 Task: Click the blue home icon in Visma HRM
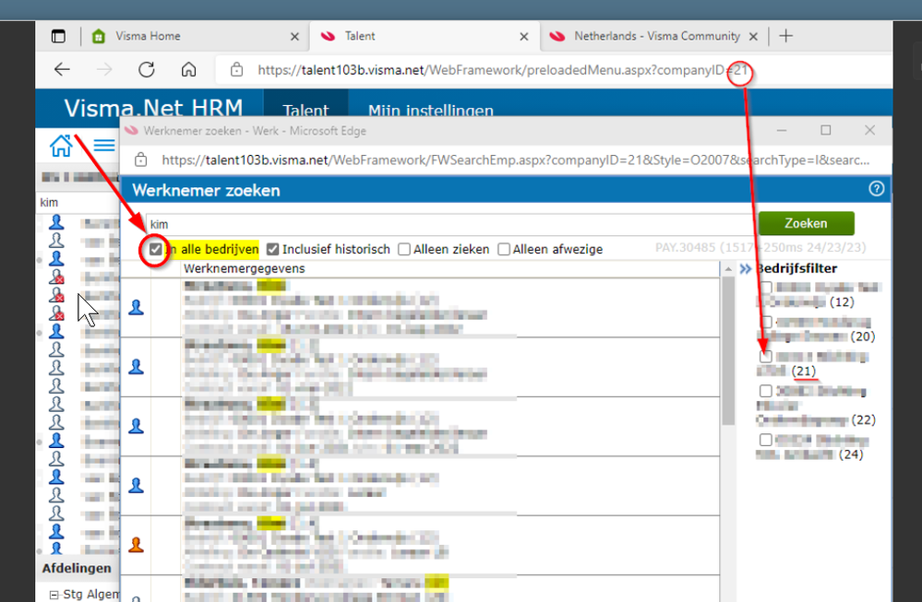[61, 145]
